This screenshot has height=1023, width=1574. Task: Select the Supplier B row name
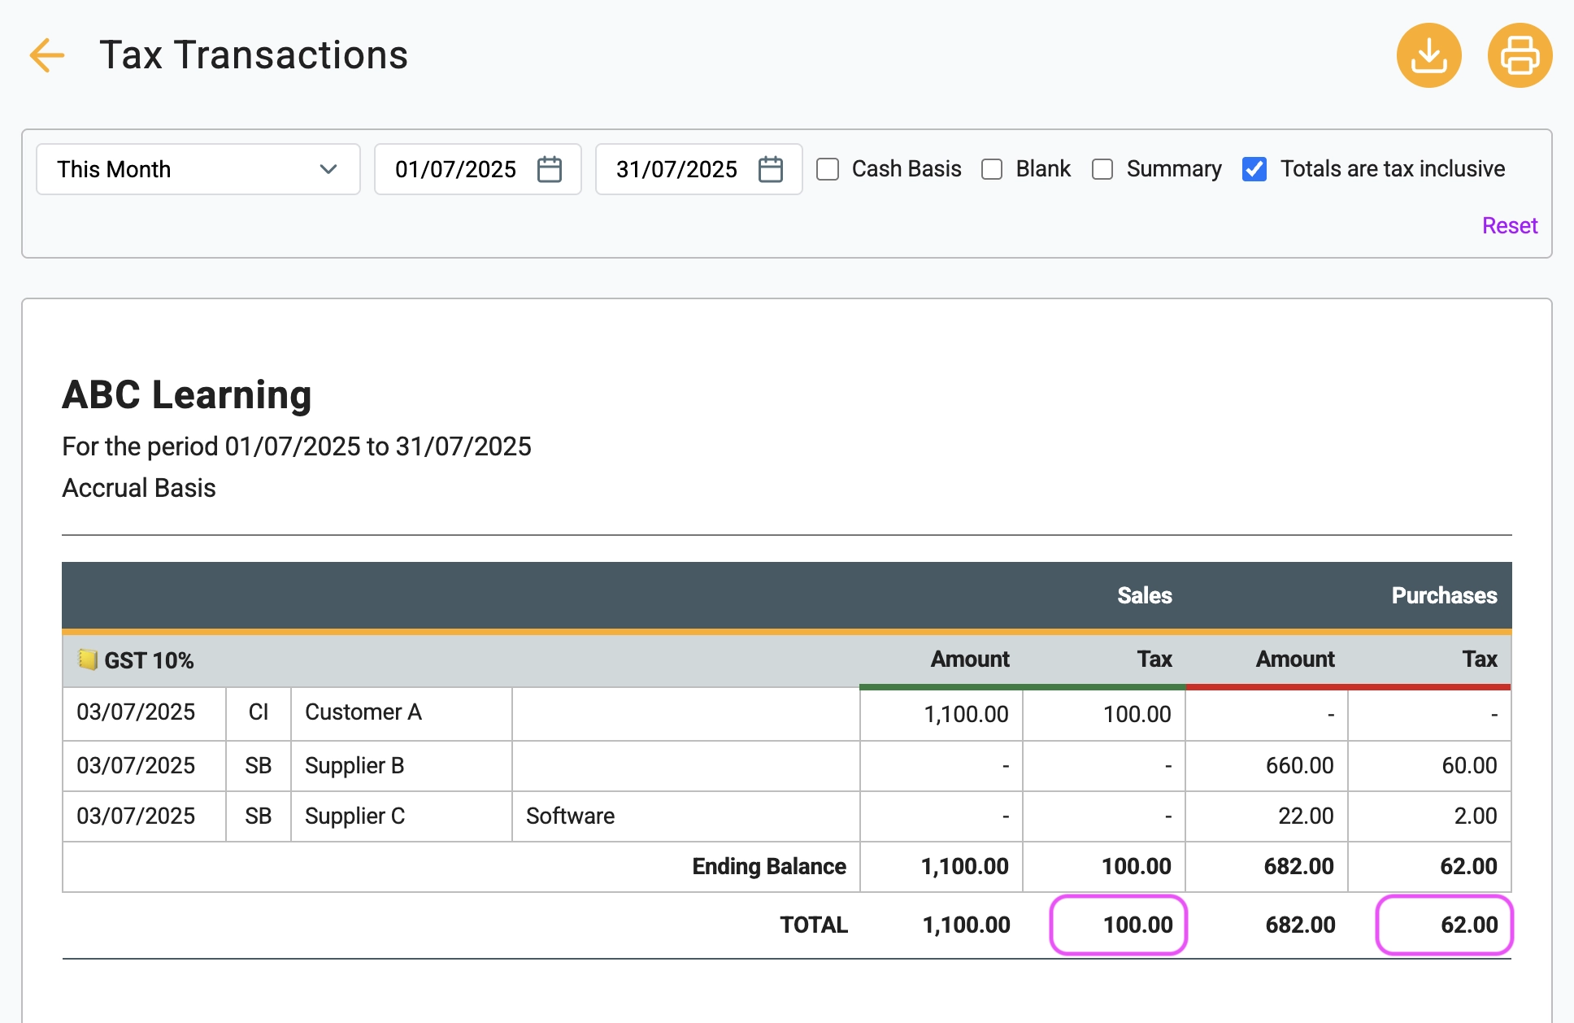(x=354, y=766)
